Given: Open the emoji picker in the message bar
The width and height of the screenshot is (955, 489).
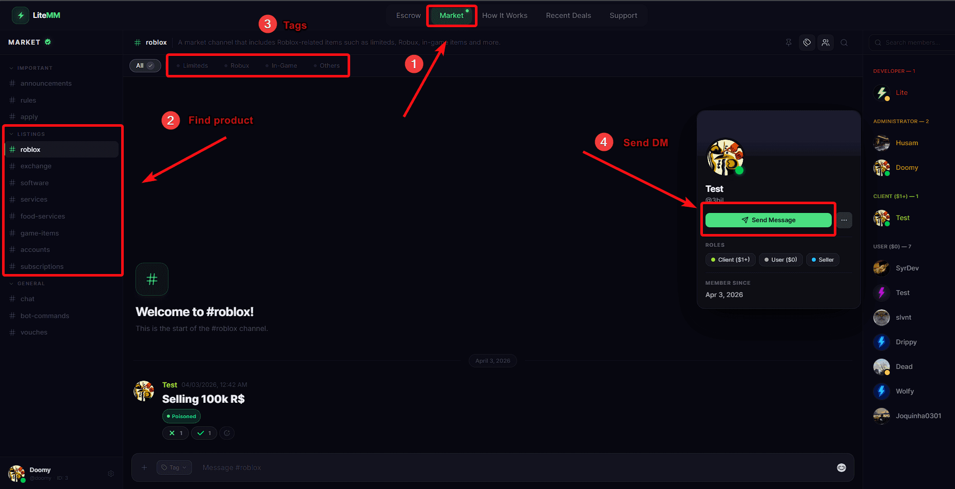Looking at the screenshot, I should [841, 467].
